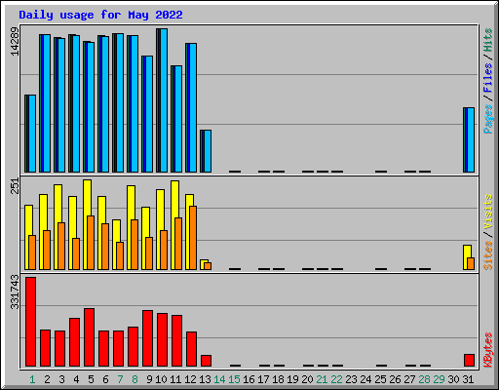Click day 2 label on the x-axis
The width and height of the screenshot is (499, 390).
[x=47, y=379]
